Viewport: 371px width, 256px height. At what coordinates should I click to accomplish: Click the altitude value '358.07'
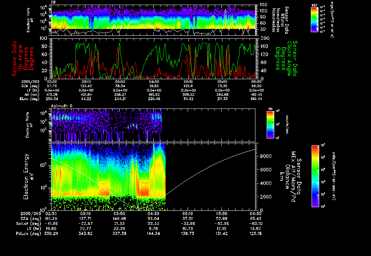click(x=120, y=94)
